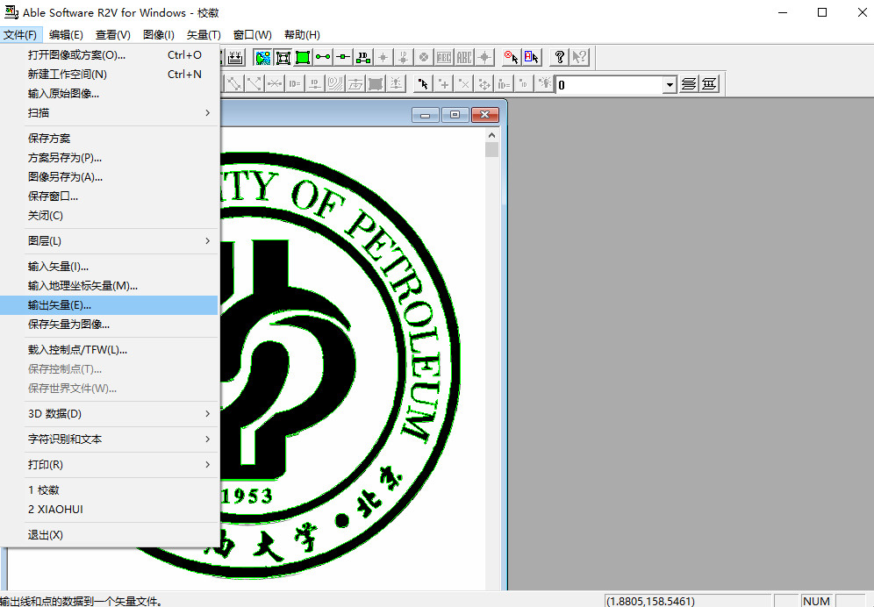Click the NUM indicator in status bar

pos(817,601)
